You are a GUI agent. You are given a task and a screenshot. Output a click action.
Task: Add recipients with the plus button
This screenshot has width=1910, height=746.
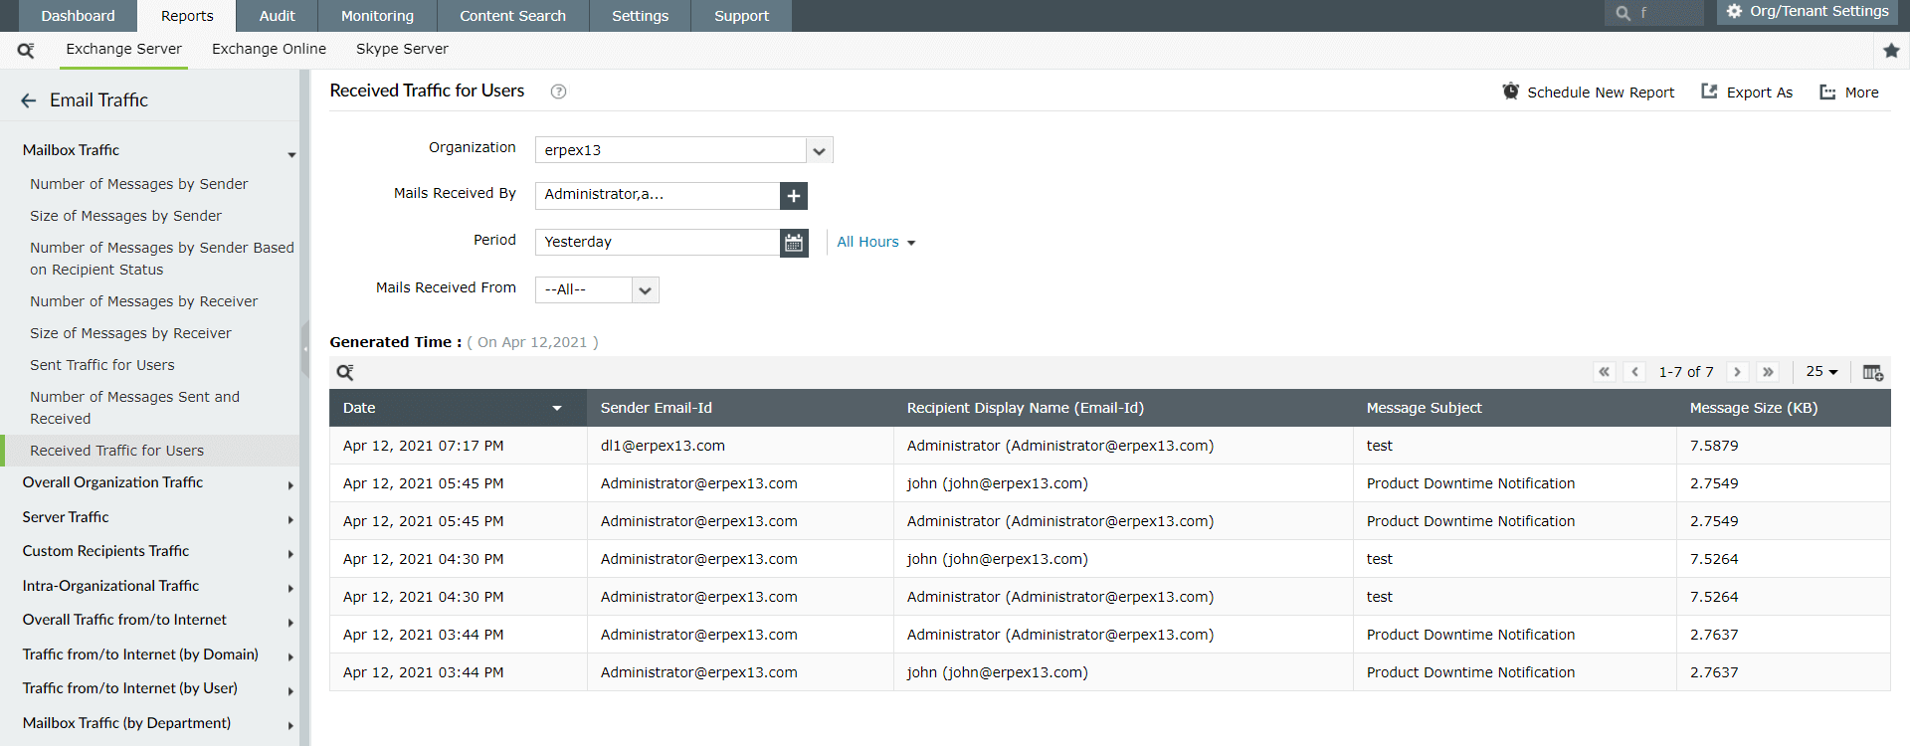tap(794, 196)
